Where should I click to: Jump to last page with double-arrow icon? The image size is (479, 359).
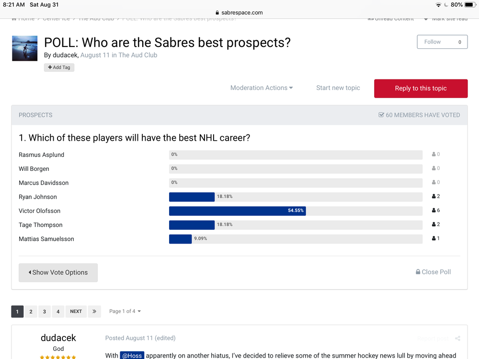point(94,312)
